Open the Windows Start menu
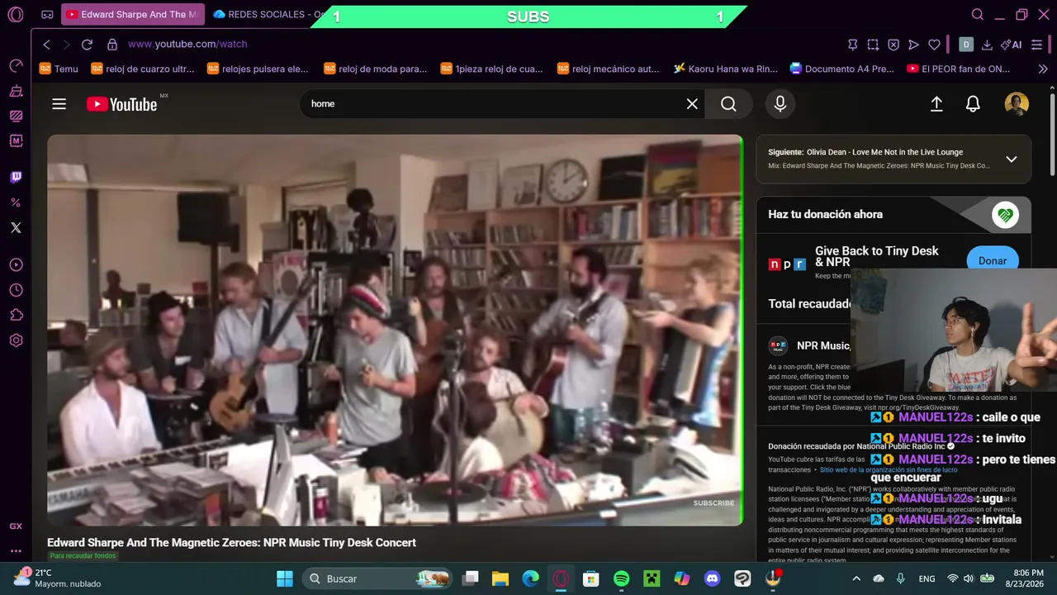The height and width of the screenshot is (595, 1057). click(285, 578)
